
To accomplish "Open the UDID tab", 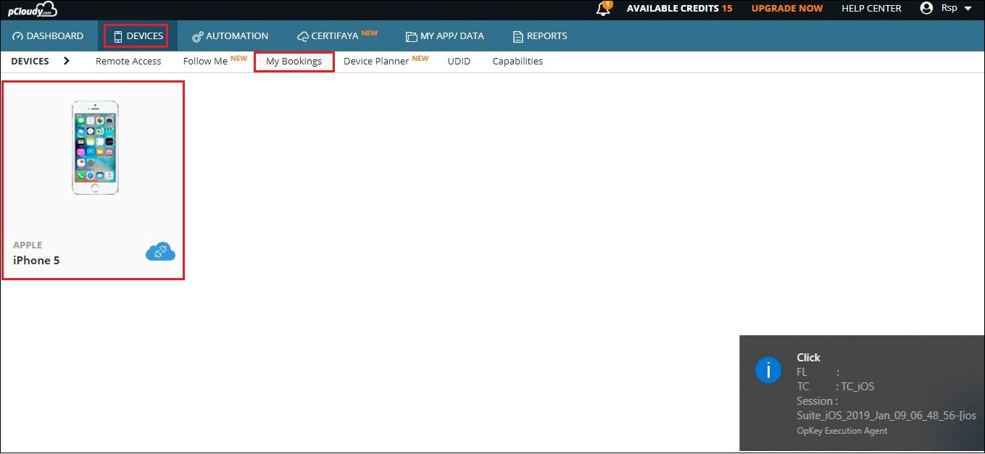I will pos(459,62).
